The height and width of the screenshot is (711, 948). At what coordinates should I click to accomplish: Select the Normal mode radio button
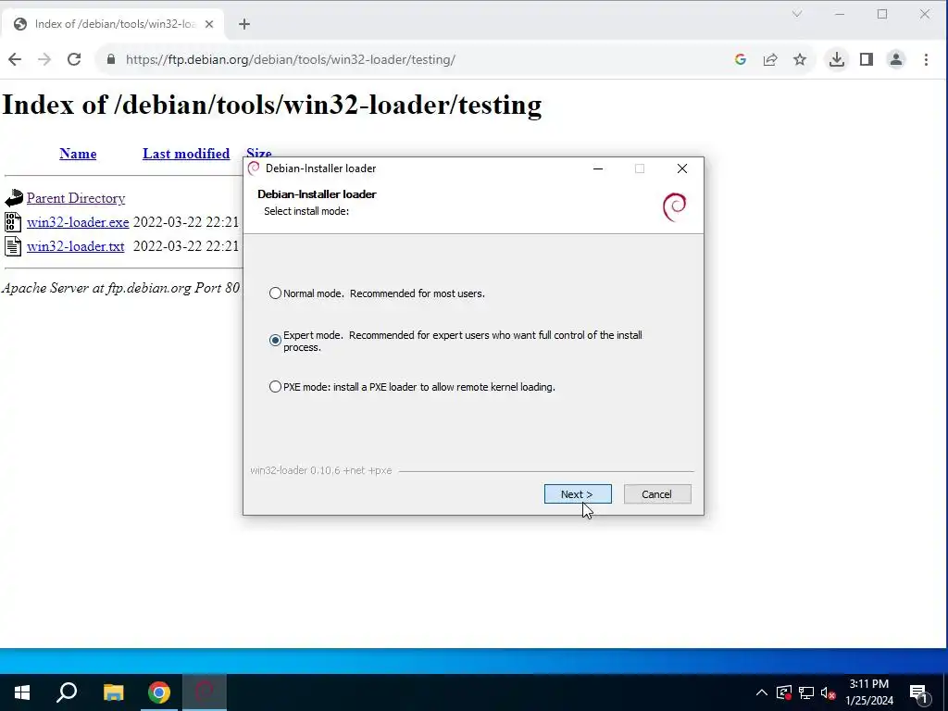click(275, 293)
